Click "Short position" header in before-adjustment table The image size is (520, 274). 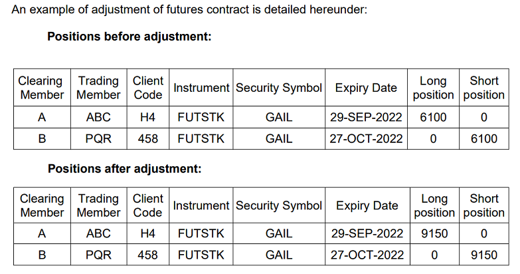pyautogui.click(x=484, y=88)
